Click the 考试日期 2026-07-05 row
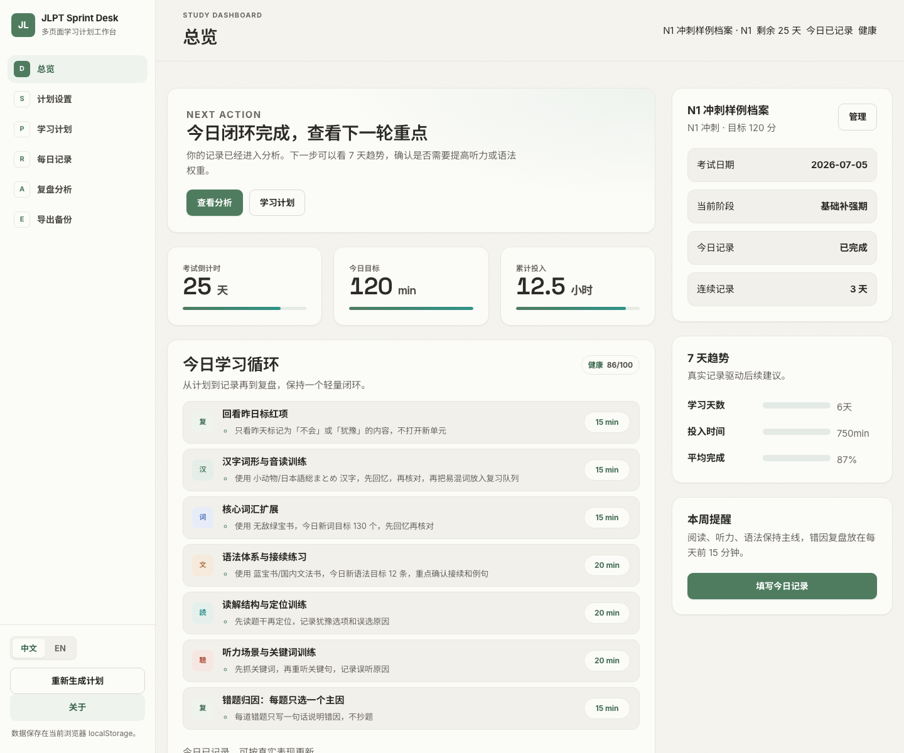This screenshot has height=753, width=904. click(x=782, y=165)
